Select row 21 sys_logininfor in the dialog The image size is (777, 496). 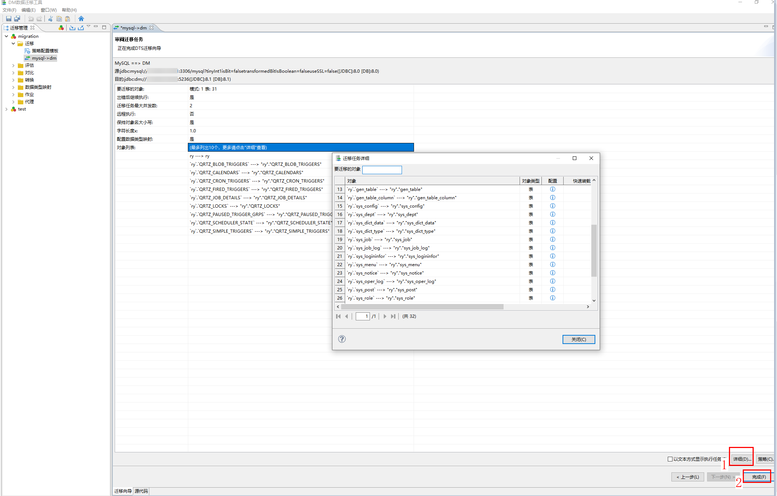463,256
